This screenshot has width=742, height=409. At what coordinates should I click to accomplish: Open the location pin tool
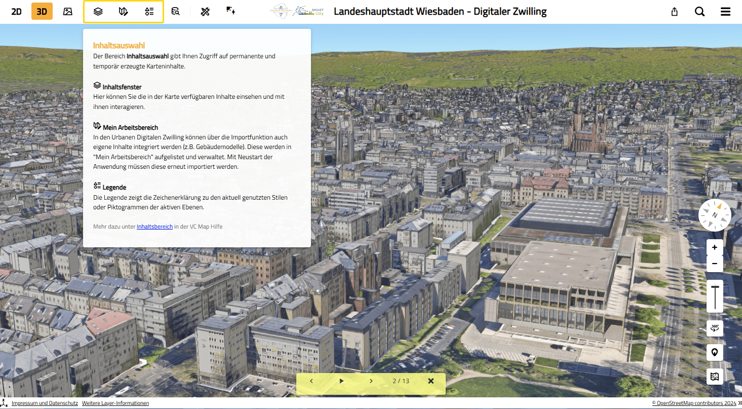(715, 352)
